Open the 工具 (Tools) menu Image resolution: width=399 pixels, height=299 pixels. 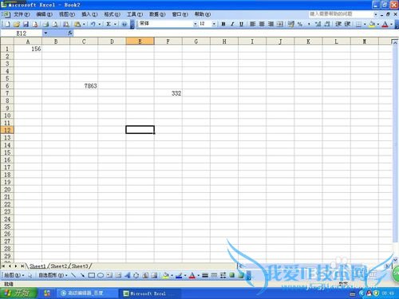click(135, 14)
